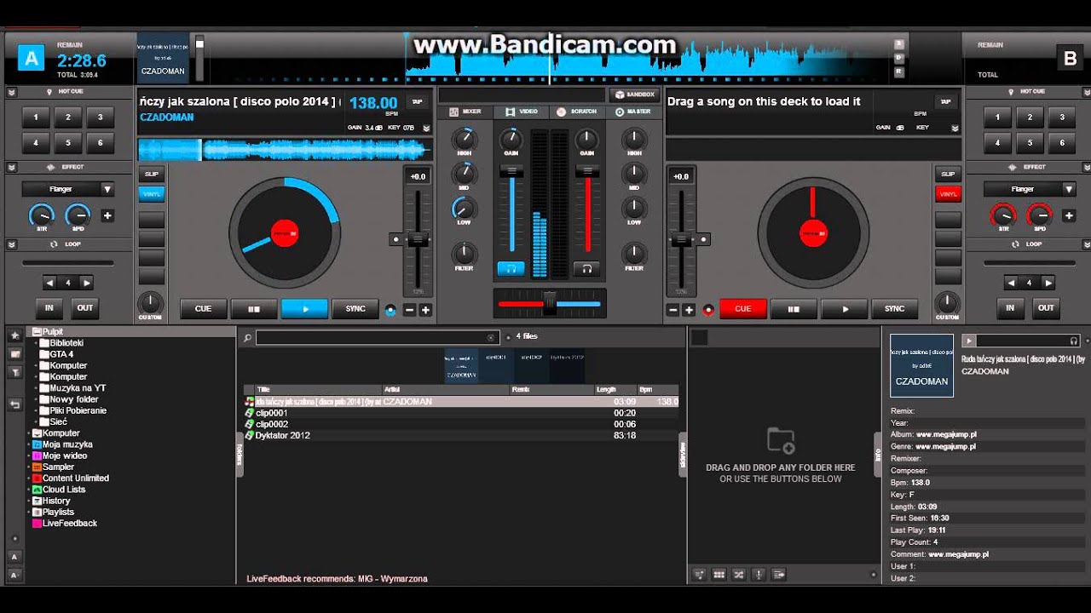1091x613 pixels.
Task: Trigger hot cue 6 on deck B
Action: coord(1062,143)
